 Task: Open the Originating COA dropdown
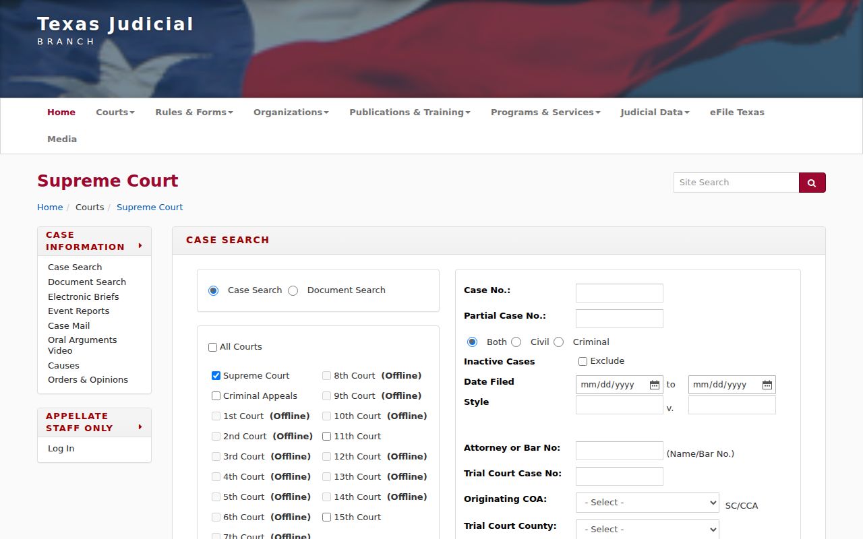[647, 503]
